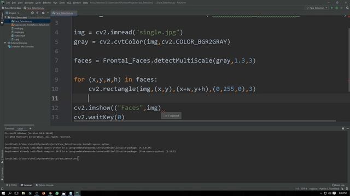The width and height of the screenshot is (350, 196).
Task: Open the View menu
Action: [20, 3]
